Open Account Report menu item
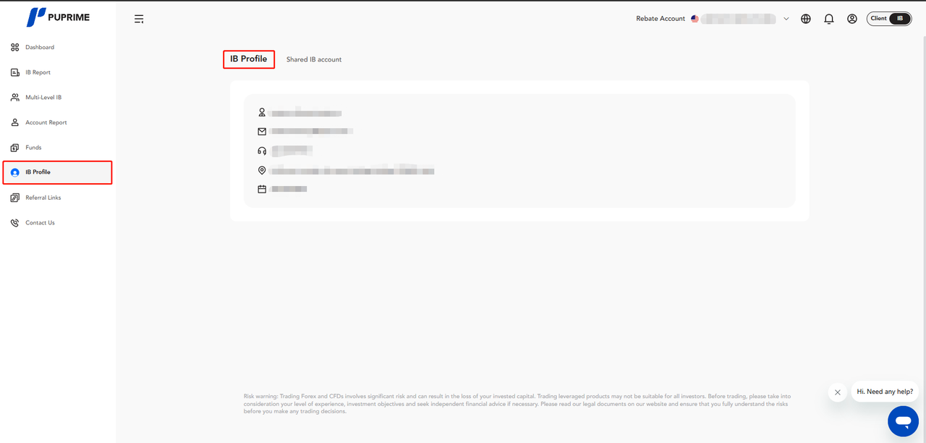Screen dimensions: 926x443 (46, 122)
